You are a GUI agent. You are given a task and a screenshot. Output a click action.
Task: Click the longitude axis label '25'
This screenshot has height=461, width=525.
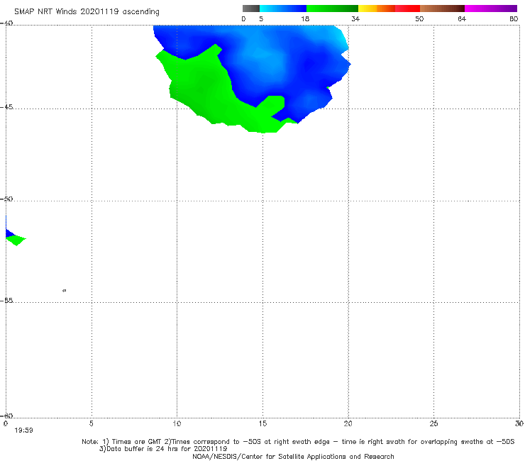[x=433, y=424]
